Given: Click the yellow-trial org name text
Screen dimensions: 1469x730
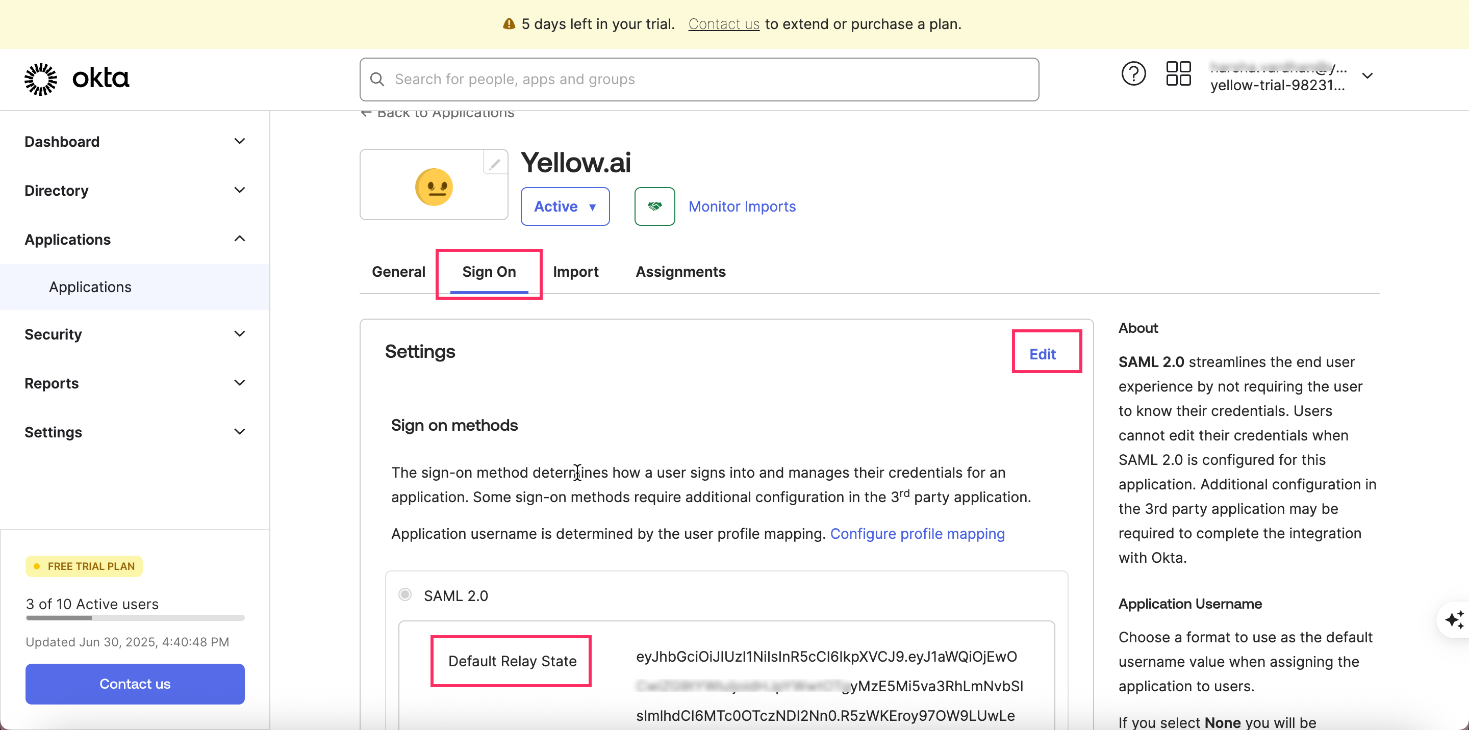Looking at the screenshot, I should click(x=1277, y=86).
